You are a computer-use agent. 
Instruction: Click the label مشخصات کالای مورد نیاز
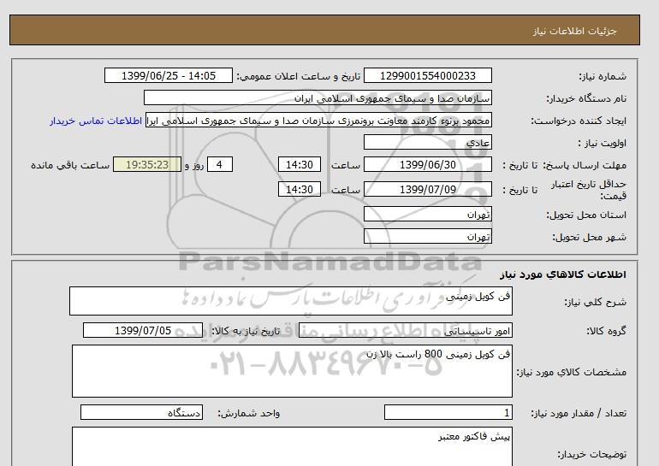(x=572, y=372)
